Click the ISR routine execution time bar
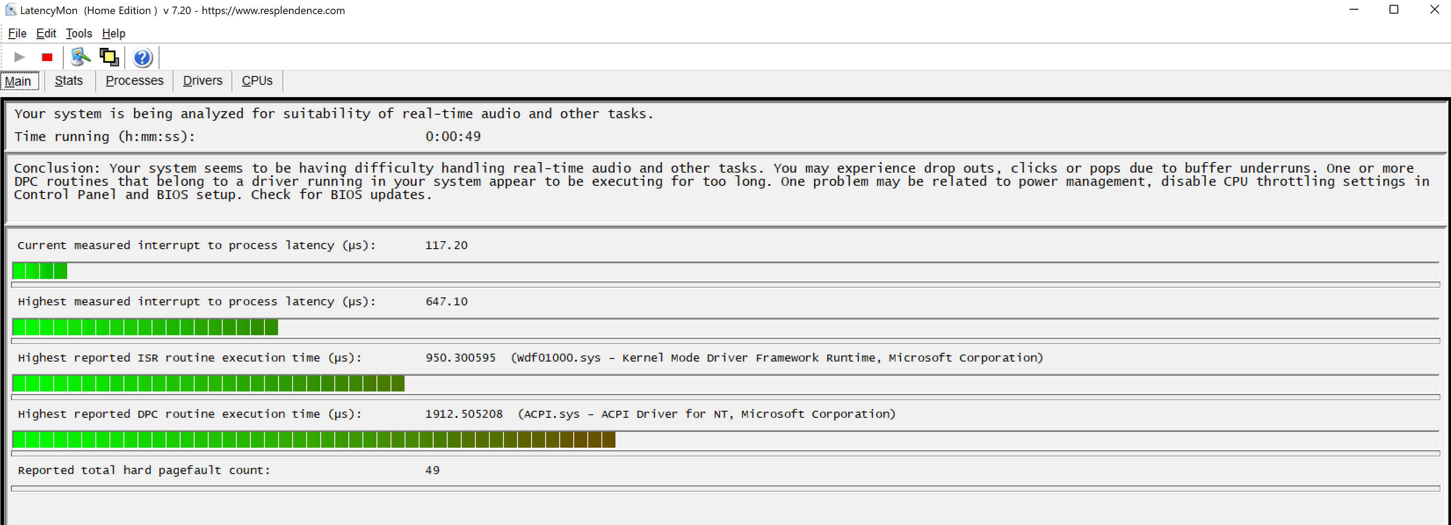 point(726,384)
